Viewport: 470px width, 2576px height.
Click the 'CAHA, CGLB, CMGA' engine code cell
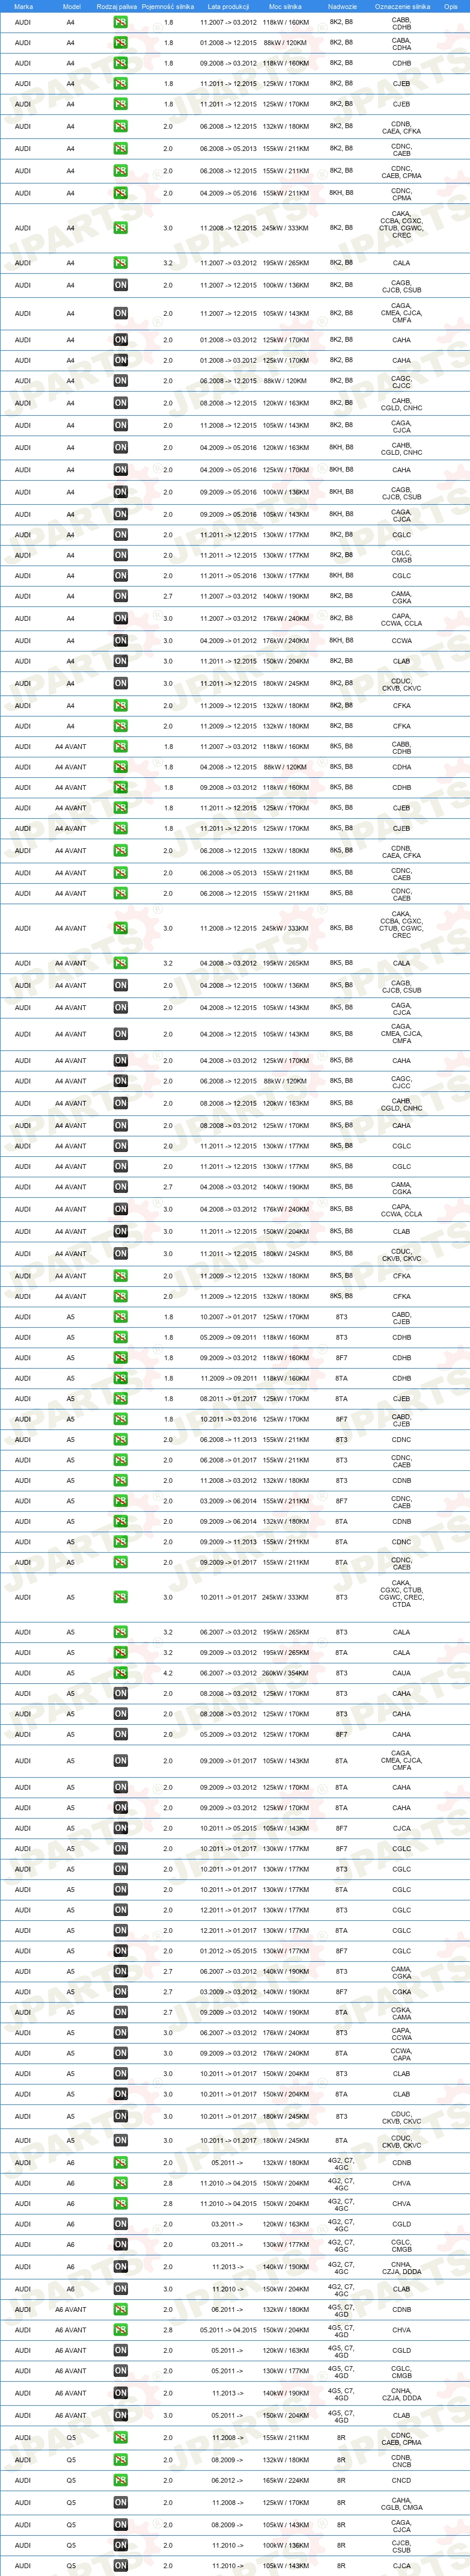coord(401,2503)
